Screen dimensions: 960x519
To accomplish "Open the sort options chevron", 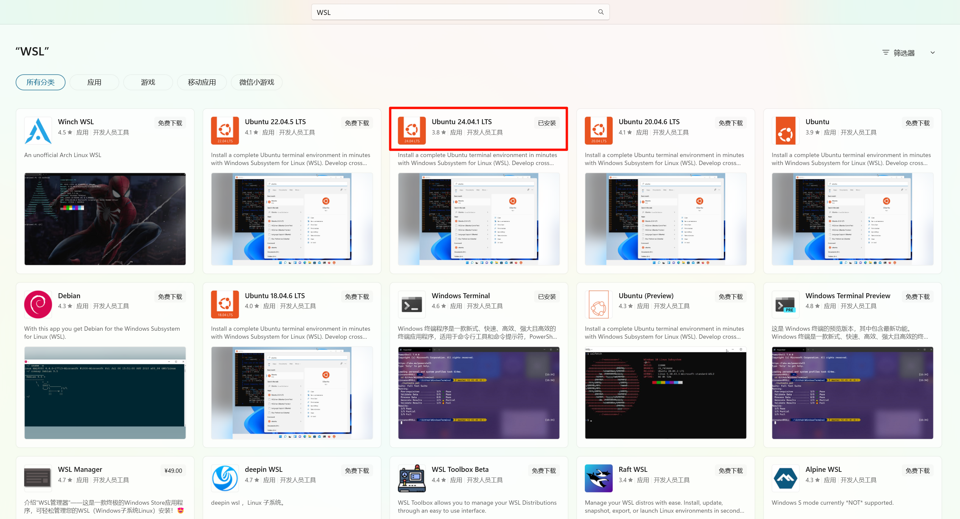I will [x=932, y=52].
